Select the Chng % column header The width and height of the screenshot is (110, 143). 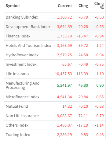99,6
